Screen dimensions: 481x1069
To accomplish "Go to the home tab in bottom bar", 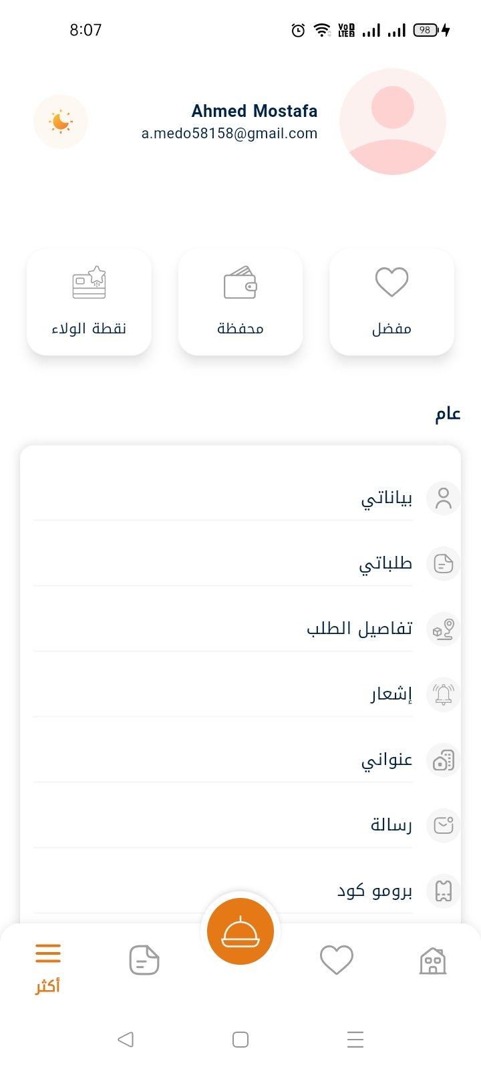I will click(x=433, y=961).
